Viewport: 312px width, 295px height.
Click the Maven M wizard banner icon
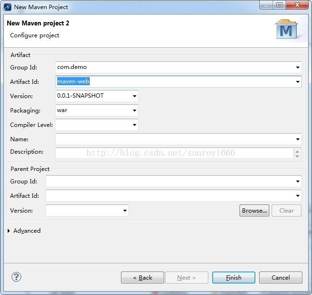(286, 29)
